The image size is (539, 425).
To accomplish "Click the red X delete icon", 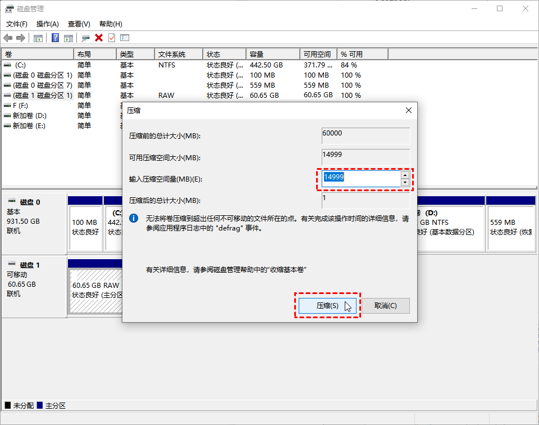I will pos(99,38).
